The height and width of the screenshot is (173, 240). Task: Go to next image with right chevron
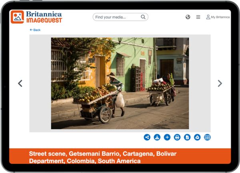pos(220,83)
